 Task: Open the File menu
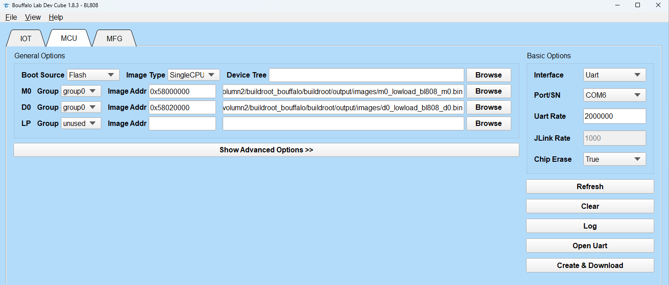click(11, 17)
